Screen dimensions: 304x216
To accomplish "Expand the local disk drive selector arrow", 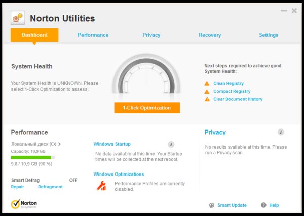I will point(60,144).
